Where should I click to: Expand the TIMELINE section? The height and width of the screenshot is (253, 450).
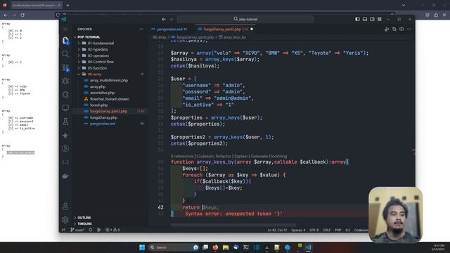click(84, 223)
